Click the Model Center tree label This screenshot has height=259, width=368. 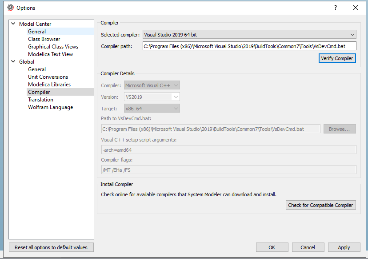[35, 24]
